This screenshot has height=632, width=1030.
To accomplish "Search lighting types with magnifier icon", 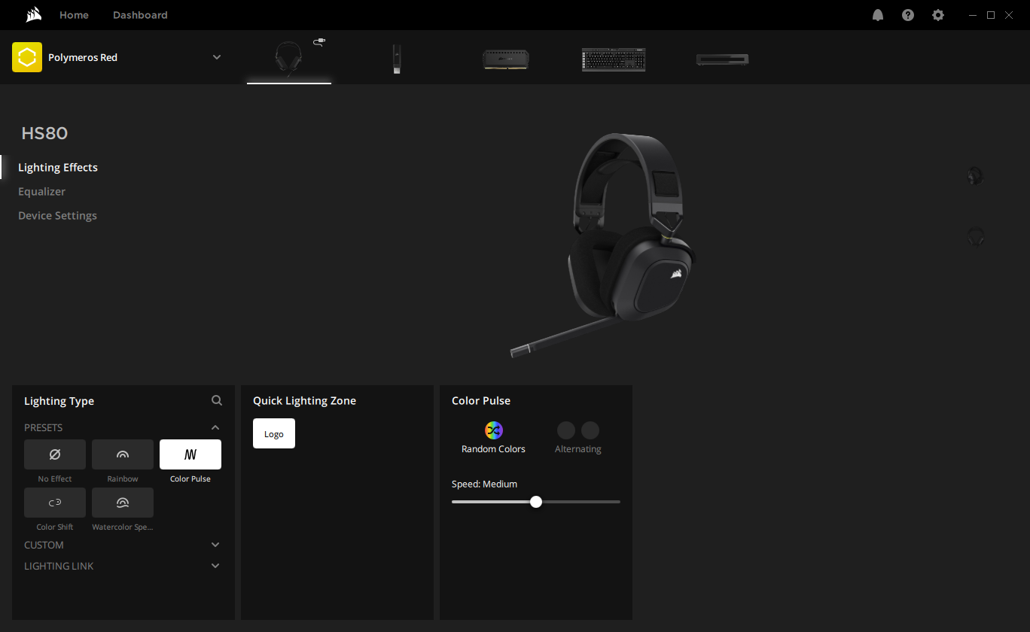I will click(x=217, y=401).
